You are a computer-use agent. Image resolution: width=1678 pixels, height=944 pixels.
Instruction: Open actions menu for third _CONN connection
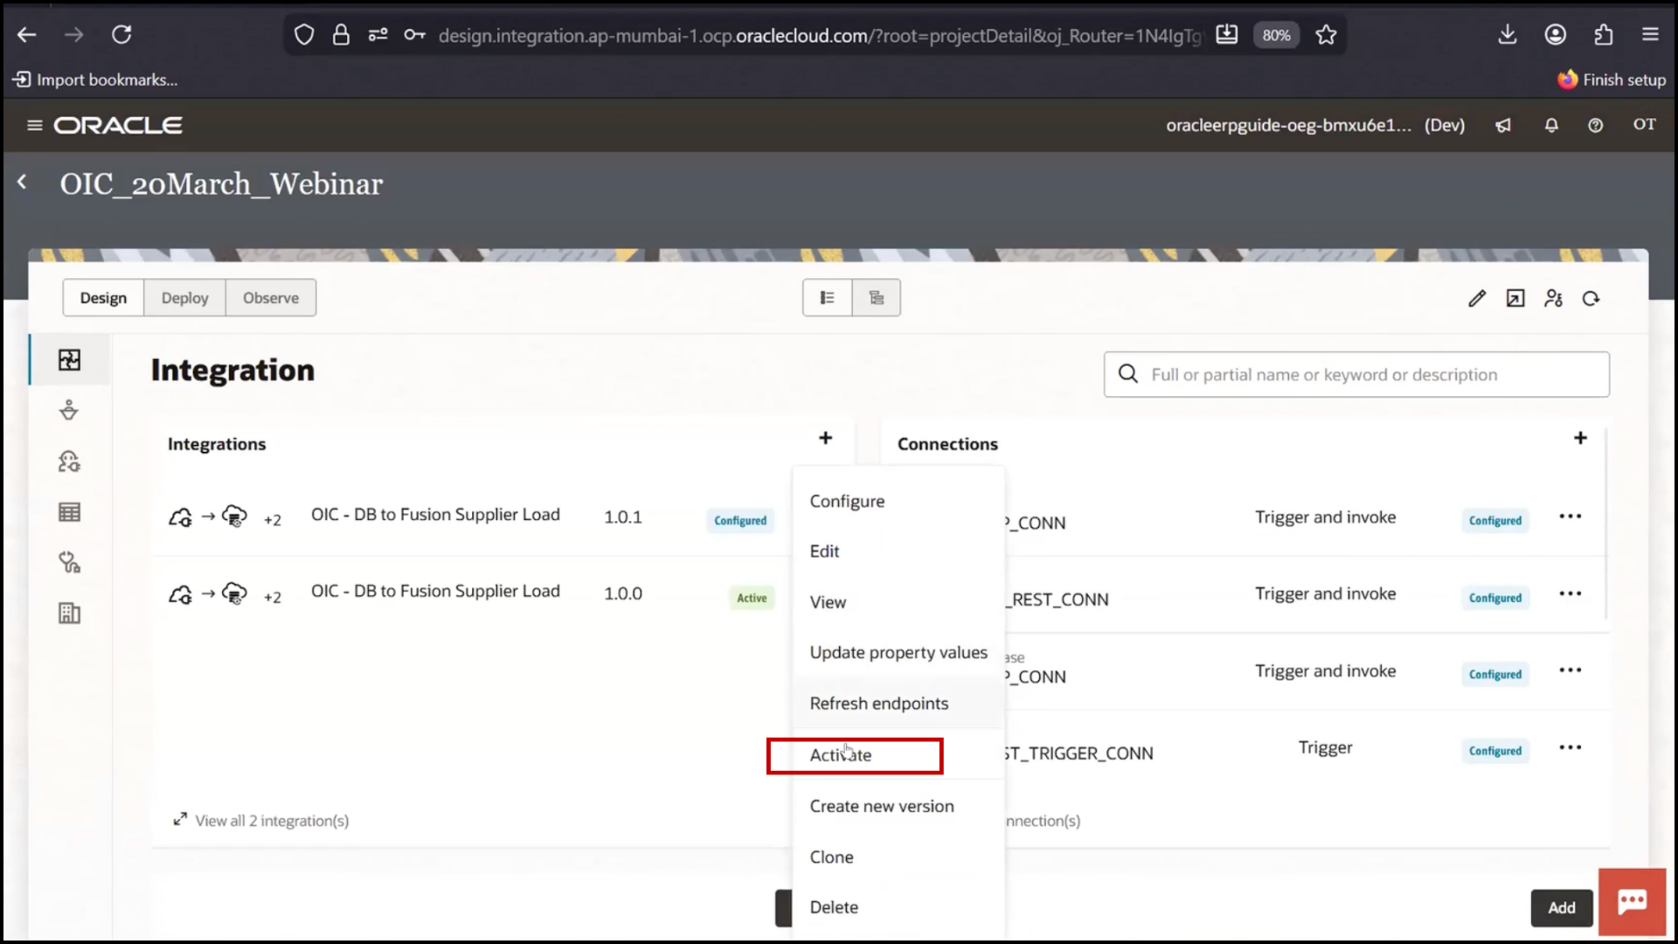tap(1571, 670)
